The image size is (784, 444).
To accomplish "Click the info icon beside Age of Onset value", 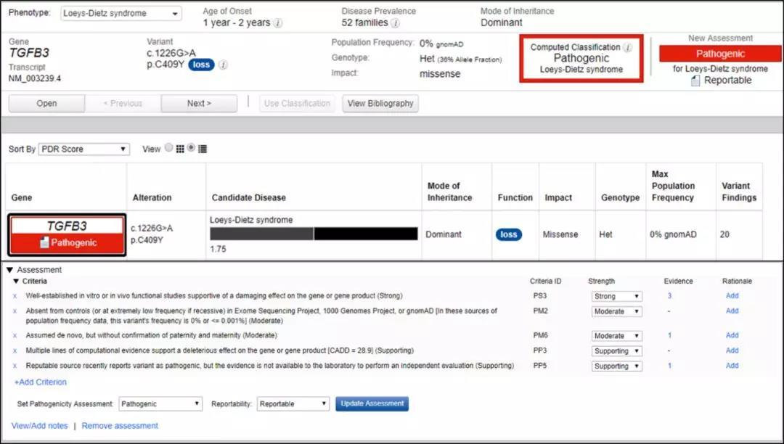I will [x=278, y=23].
